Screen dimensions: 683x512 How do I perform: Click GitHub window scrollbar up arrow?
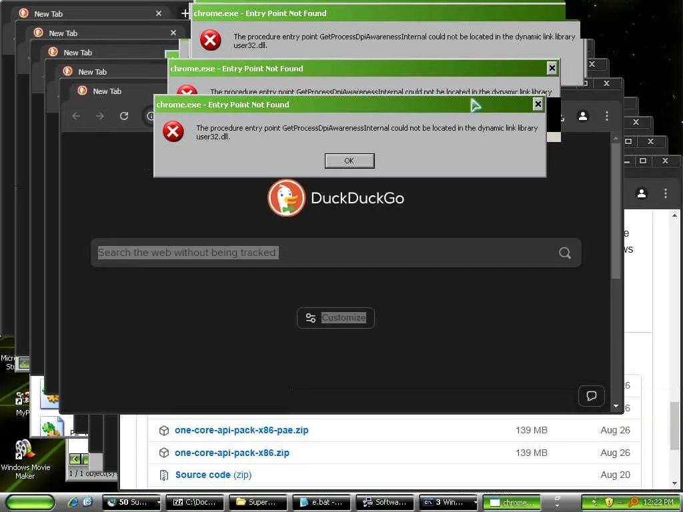pyautogui.click(x=674, y=215)
